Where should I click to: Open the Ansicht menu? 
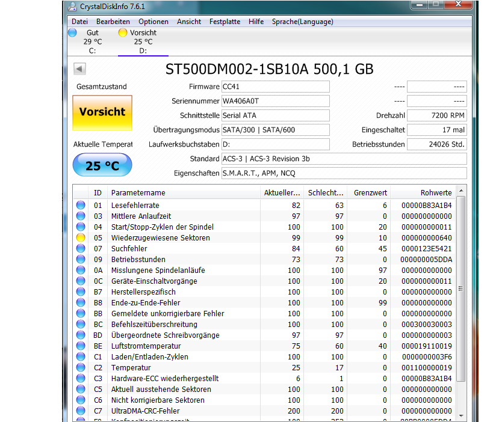(189, 22)
